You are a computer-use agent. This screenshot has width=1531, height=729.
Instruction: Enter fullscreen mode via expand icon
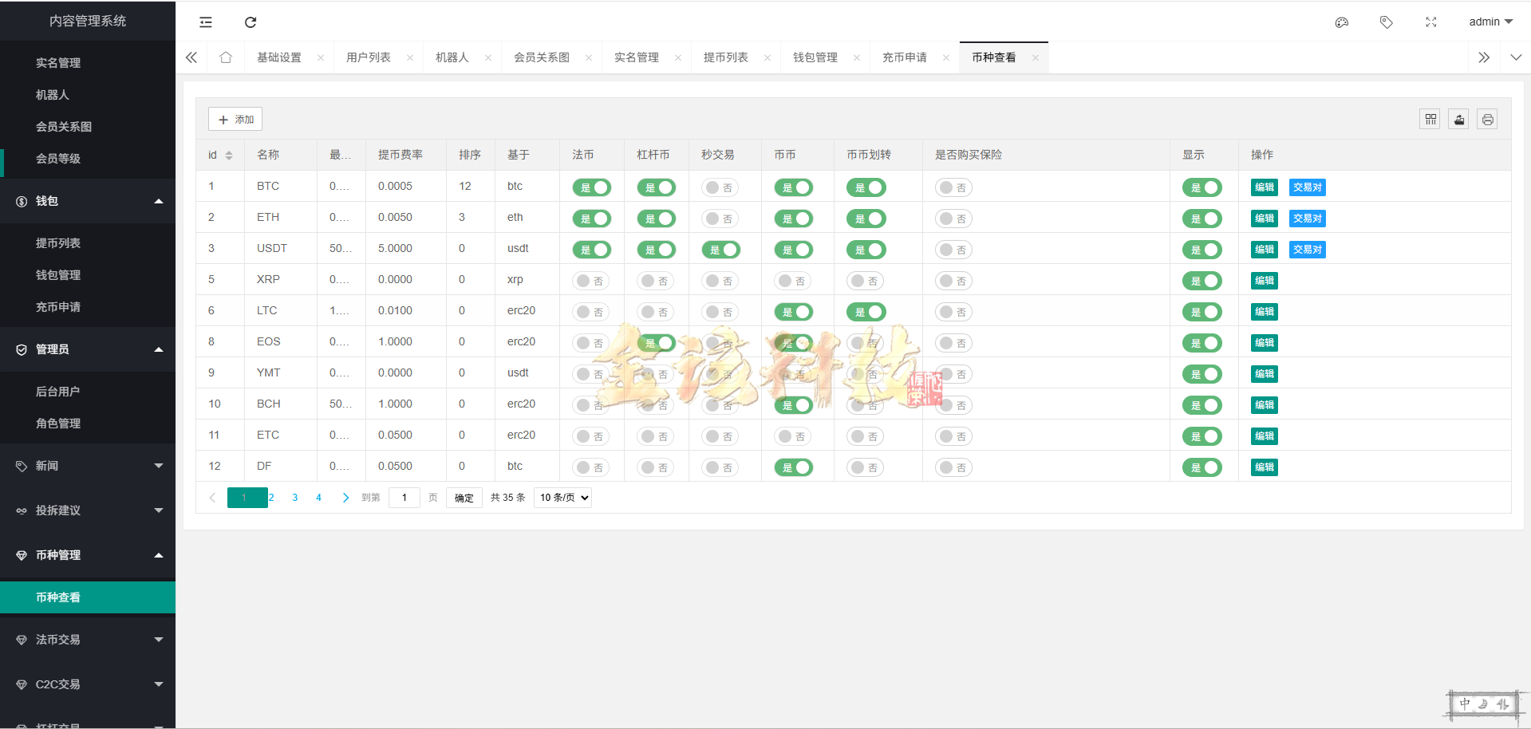1430,22
